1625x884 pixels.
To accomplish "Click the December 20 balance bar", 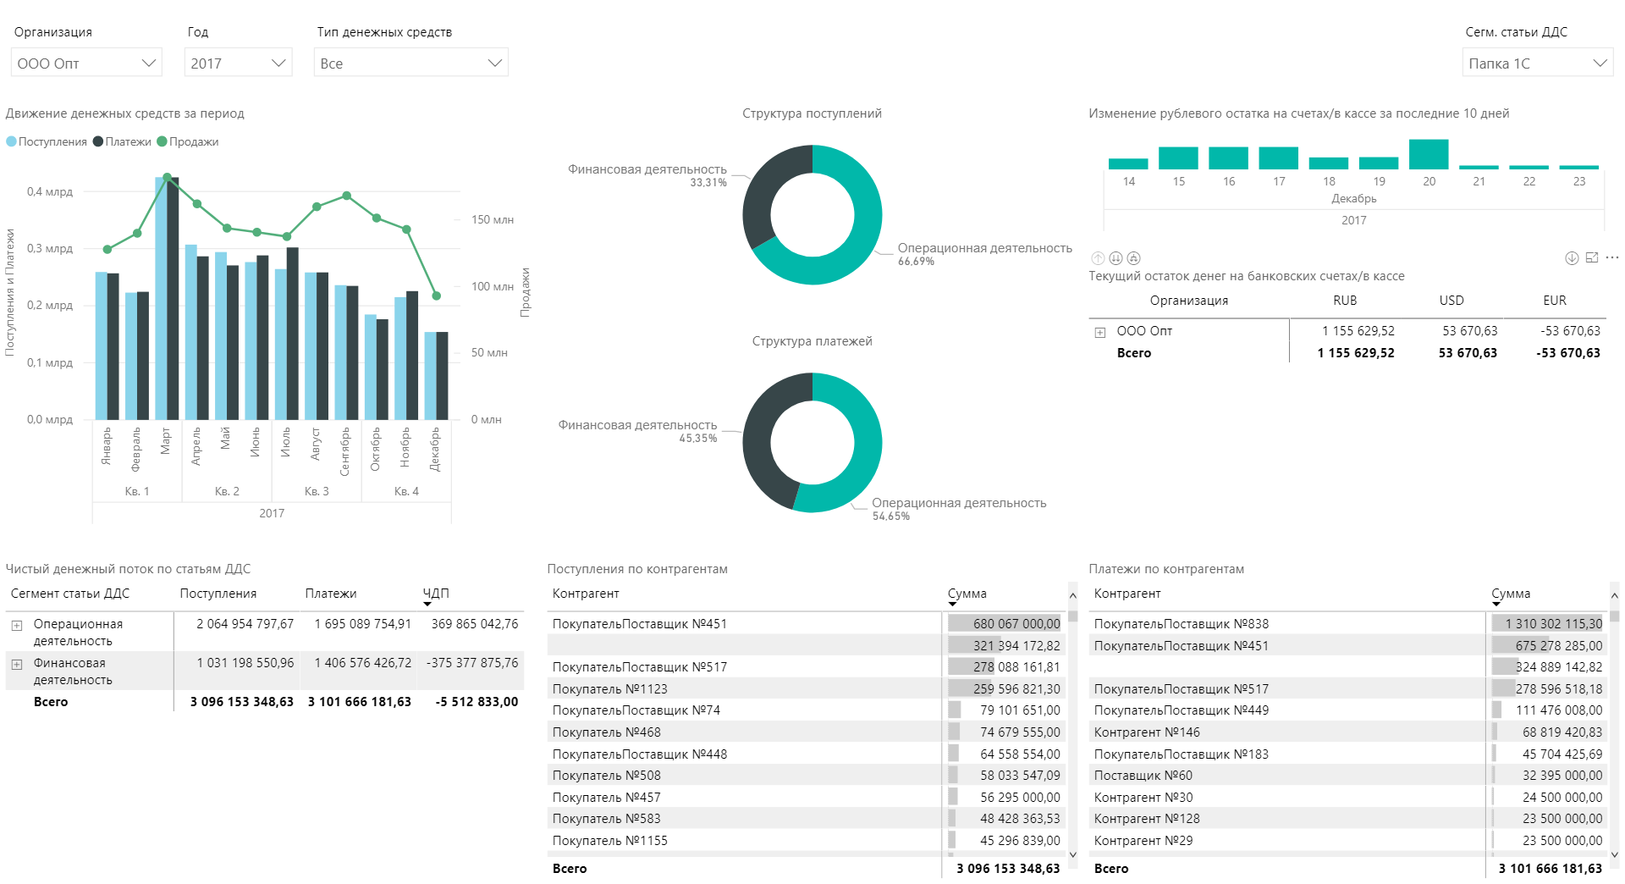I will [x=1429, y=155].
